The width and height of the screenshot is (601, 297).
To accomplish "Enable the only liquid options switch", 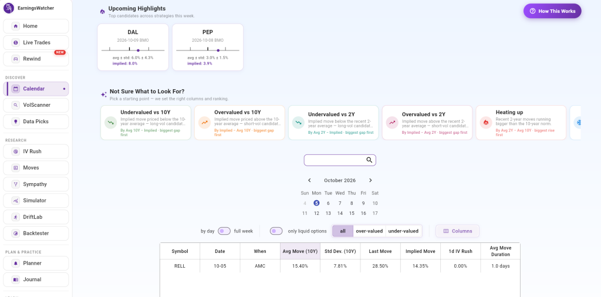I will 276,231.
